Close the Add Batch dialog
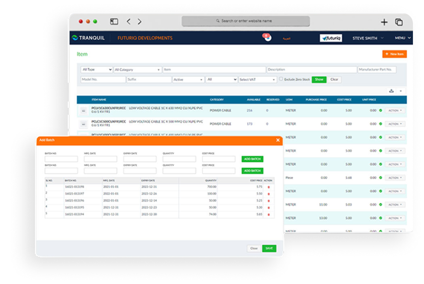Screen dimensions: 424x284 [x=278, y=140]
